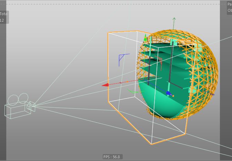
Task: Click the Total statistics label
Action: coord(4,14)
